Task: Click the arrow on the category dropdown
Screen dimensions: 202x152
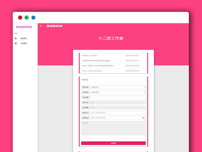Action: pos(144,87)
